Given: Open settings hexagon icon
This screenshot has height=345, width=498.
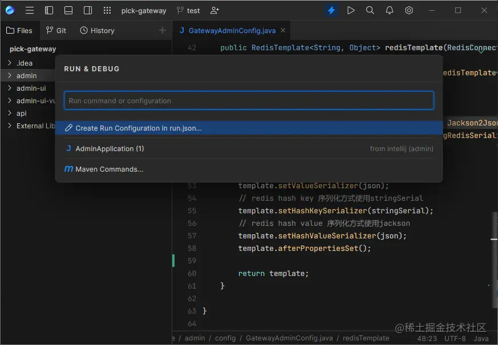Looking at the screenshot, I should point(409,10).
